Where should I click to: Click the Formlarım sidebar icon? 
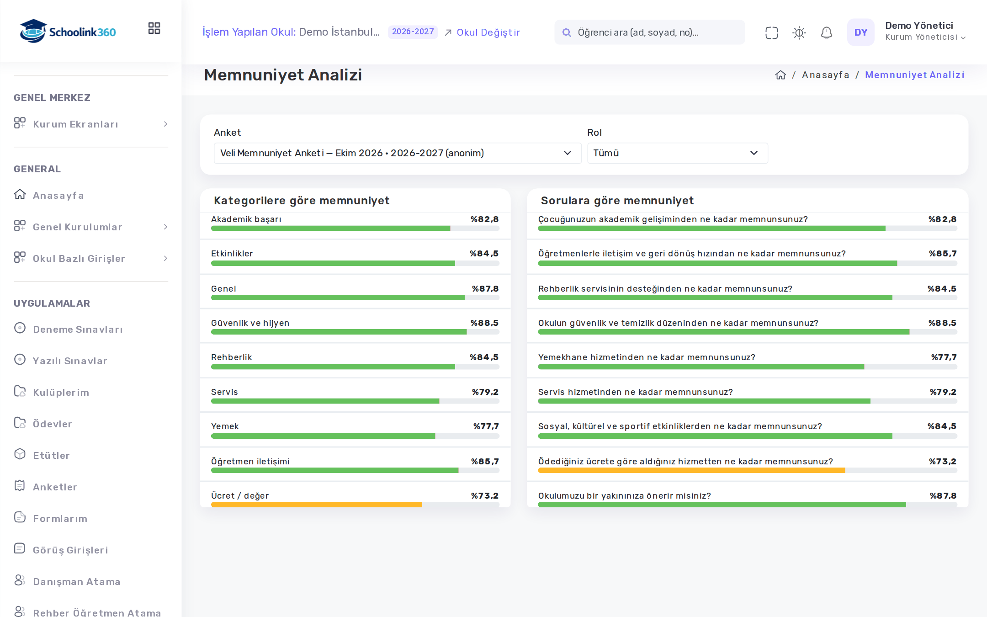pyautogui.click(x=20, y=517)
